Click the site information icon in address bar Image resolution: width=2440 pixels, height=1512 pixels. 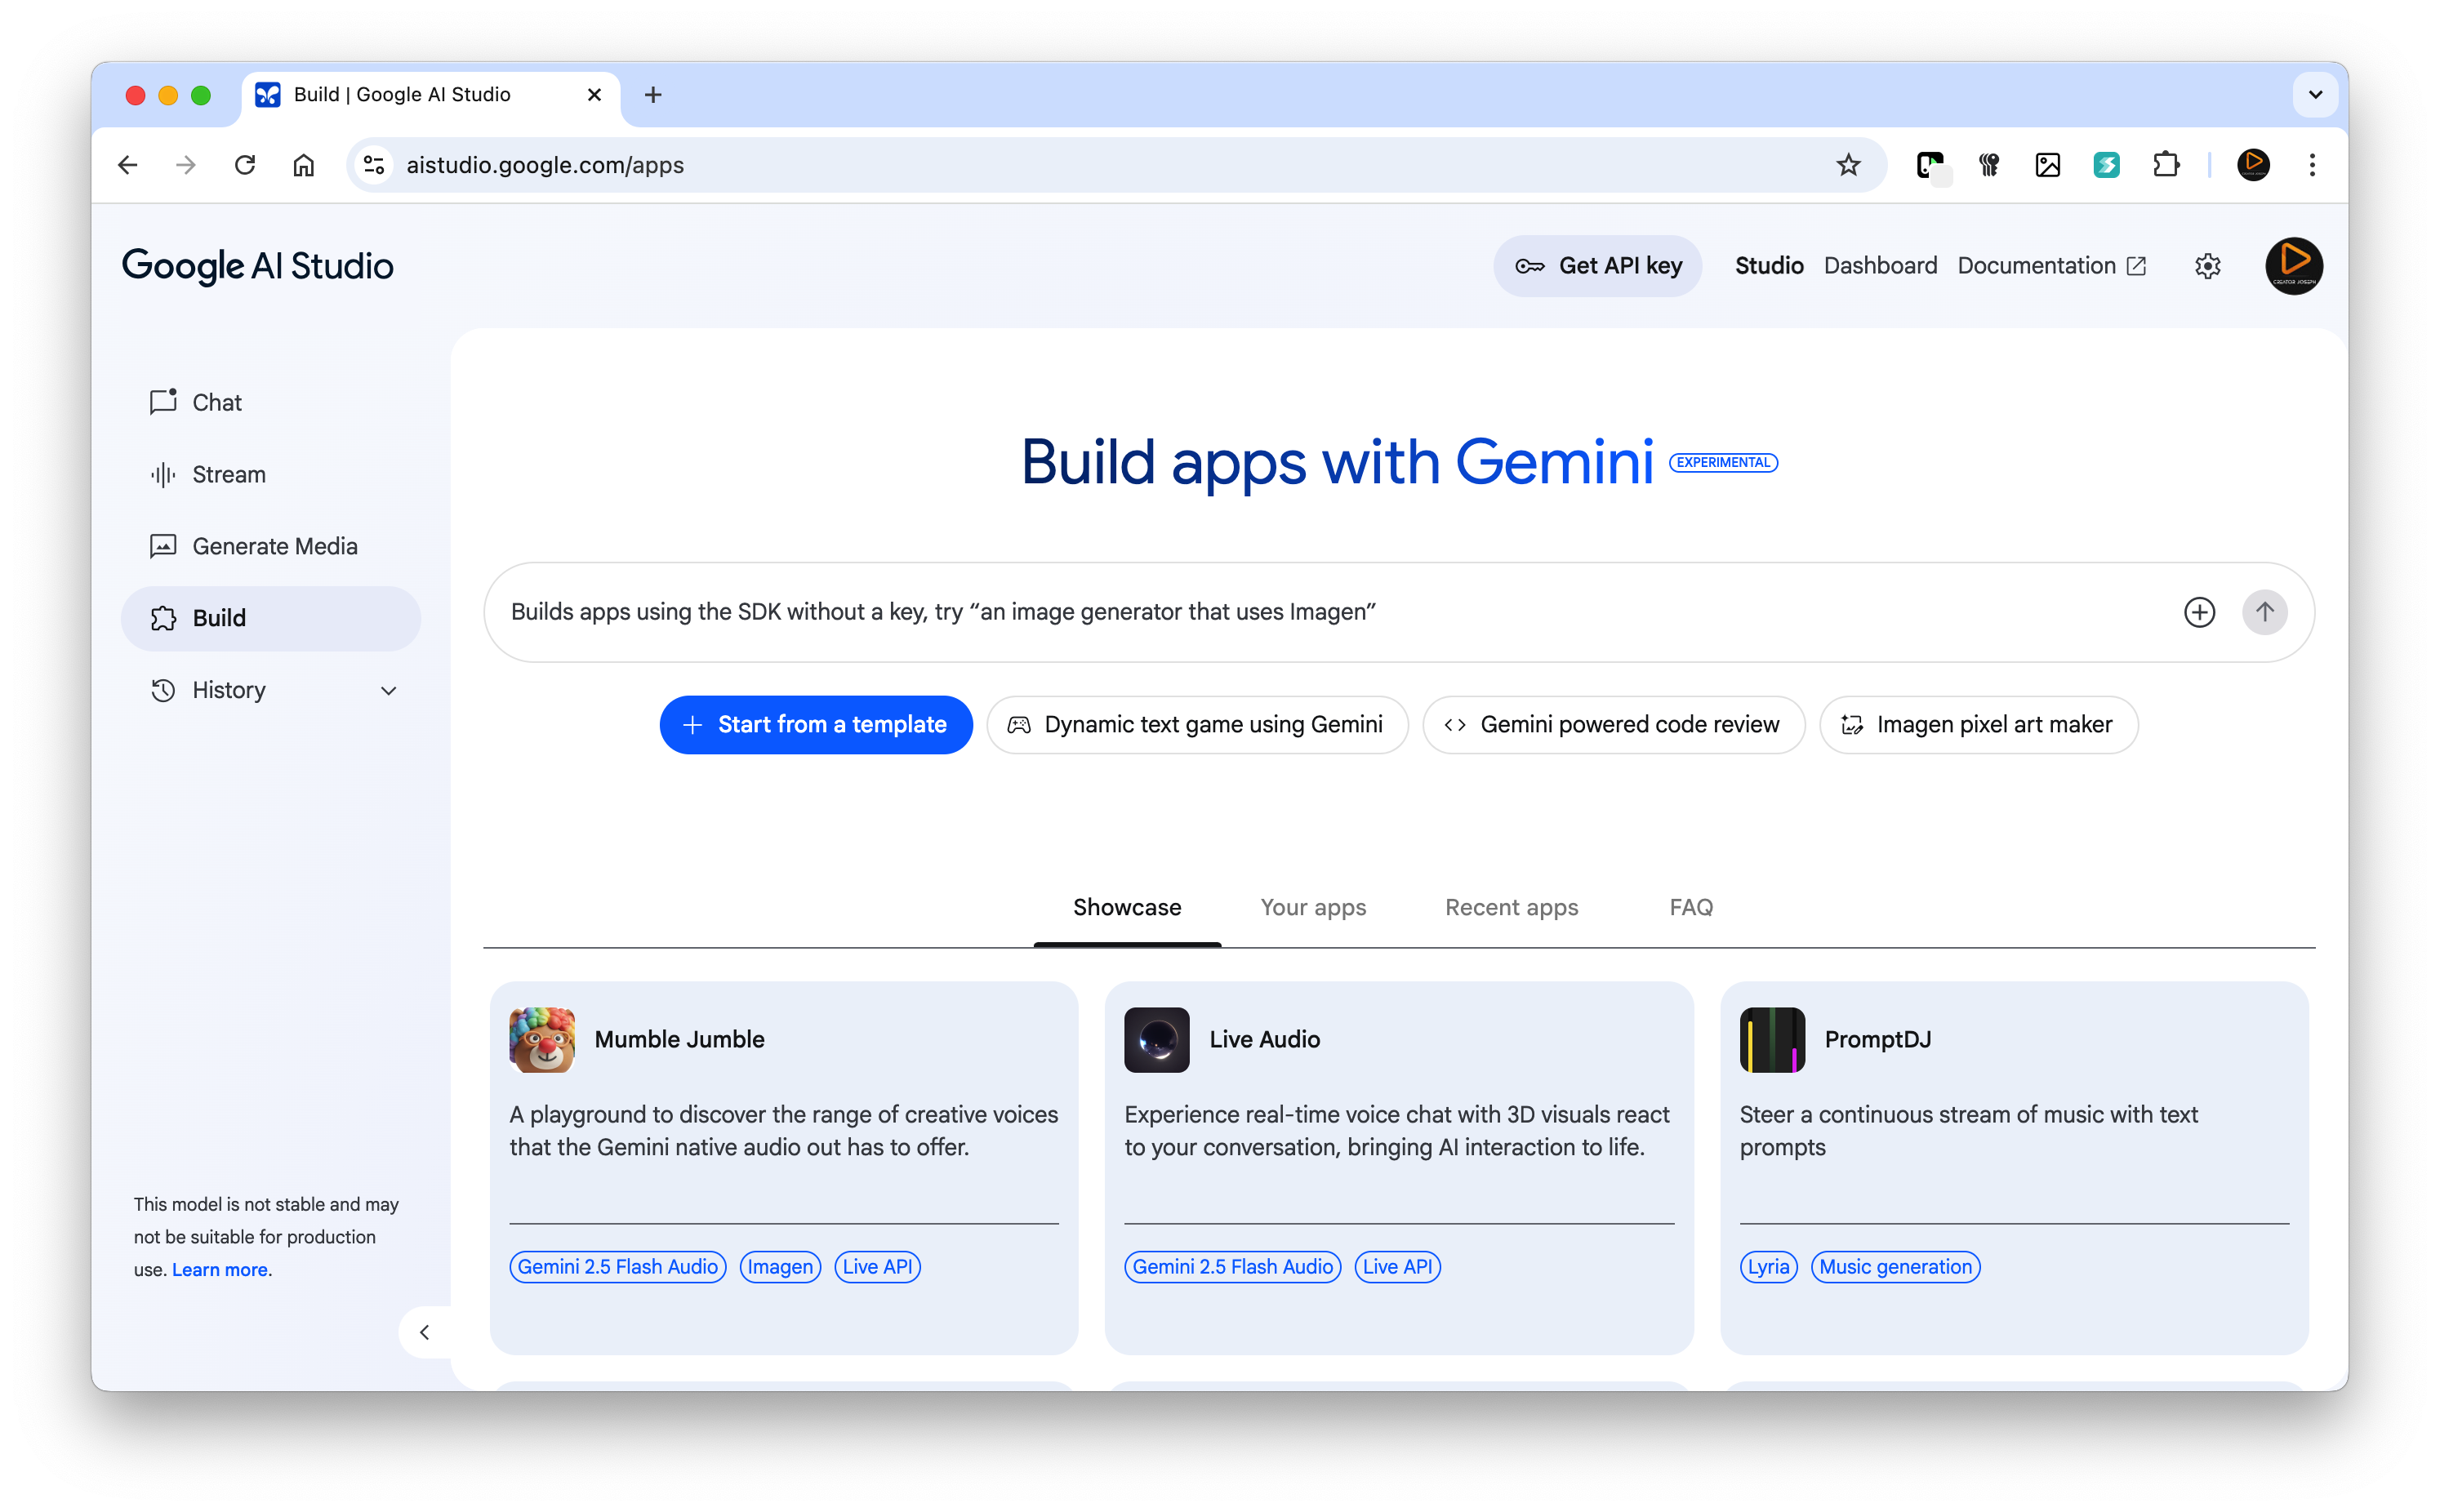374,165
